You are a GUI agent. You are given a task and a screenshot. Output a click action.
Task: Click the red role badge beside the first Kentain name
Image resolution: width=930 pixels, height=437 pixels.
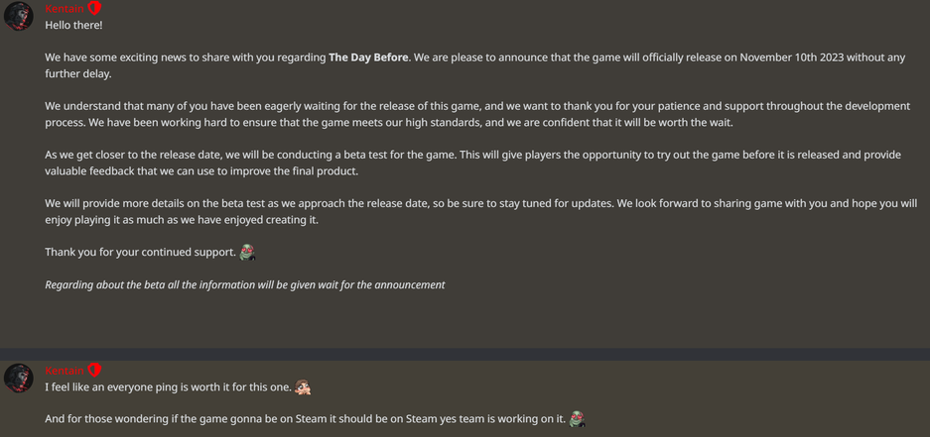[x=94, y=8]
